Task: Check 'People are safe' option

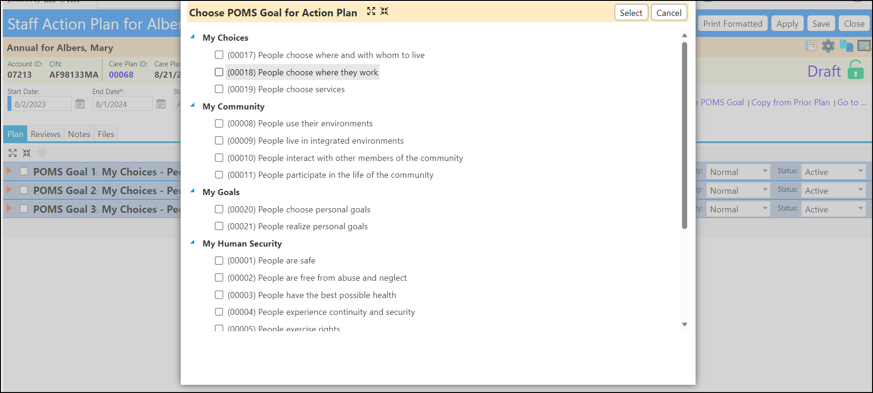Action: coord(219,260)
